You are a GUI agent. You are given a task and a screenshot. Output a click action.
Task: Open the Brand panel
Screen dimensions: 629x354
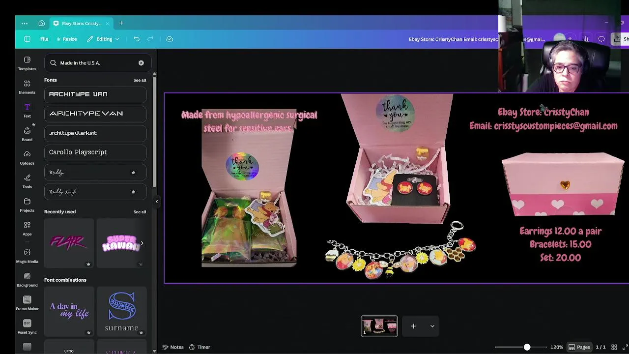point(27,134)
